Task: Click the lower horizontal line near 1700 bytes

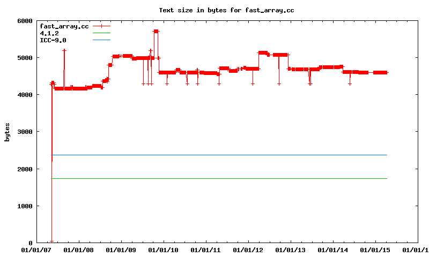Action: click(214, 178)
